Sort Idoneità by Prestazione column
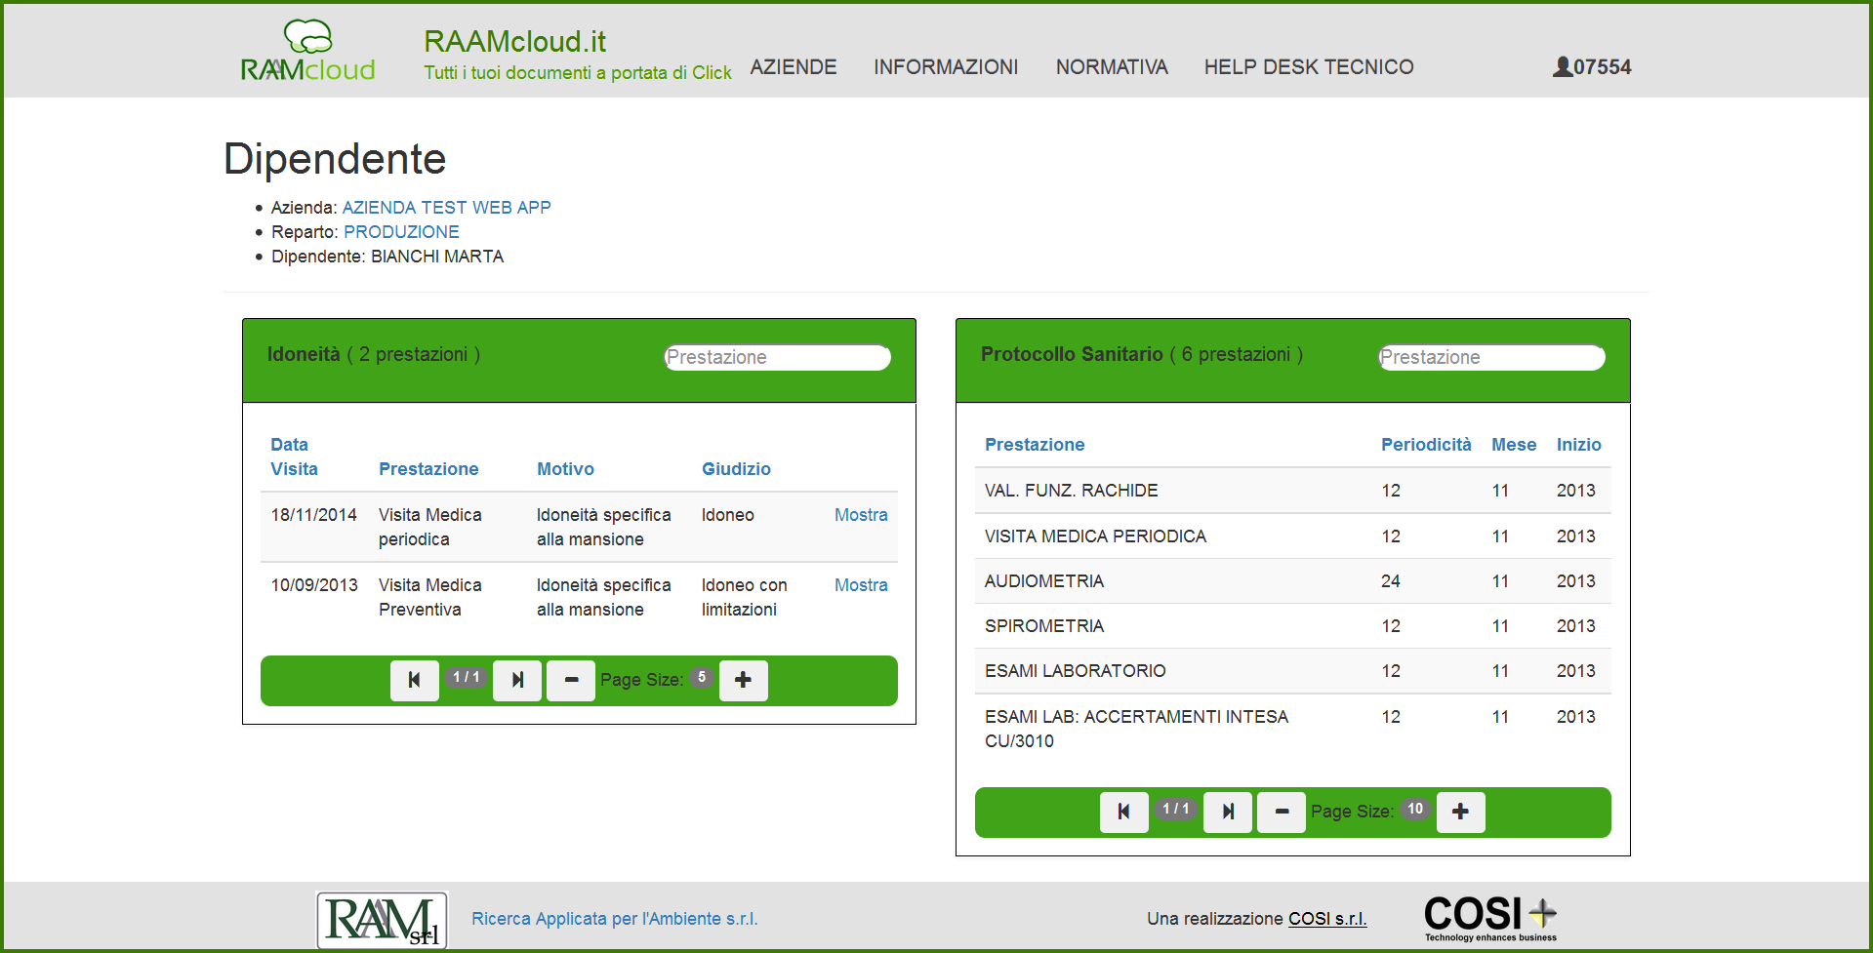 point(428,469)
